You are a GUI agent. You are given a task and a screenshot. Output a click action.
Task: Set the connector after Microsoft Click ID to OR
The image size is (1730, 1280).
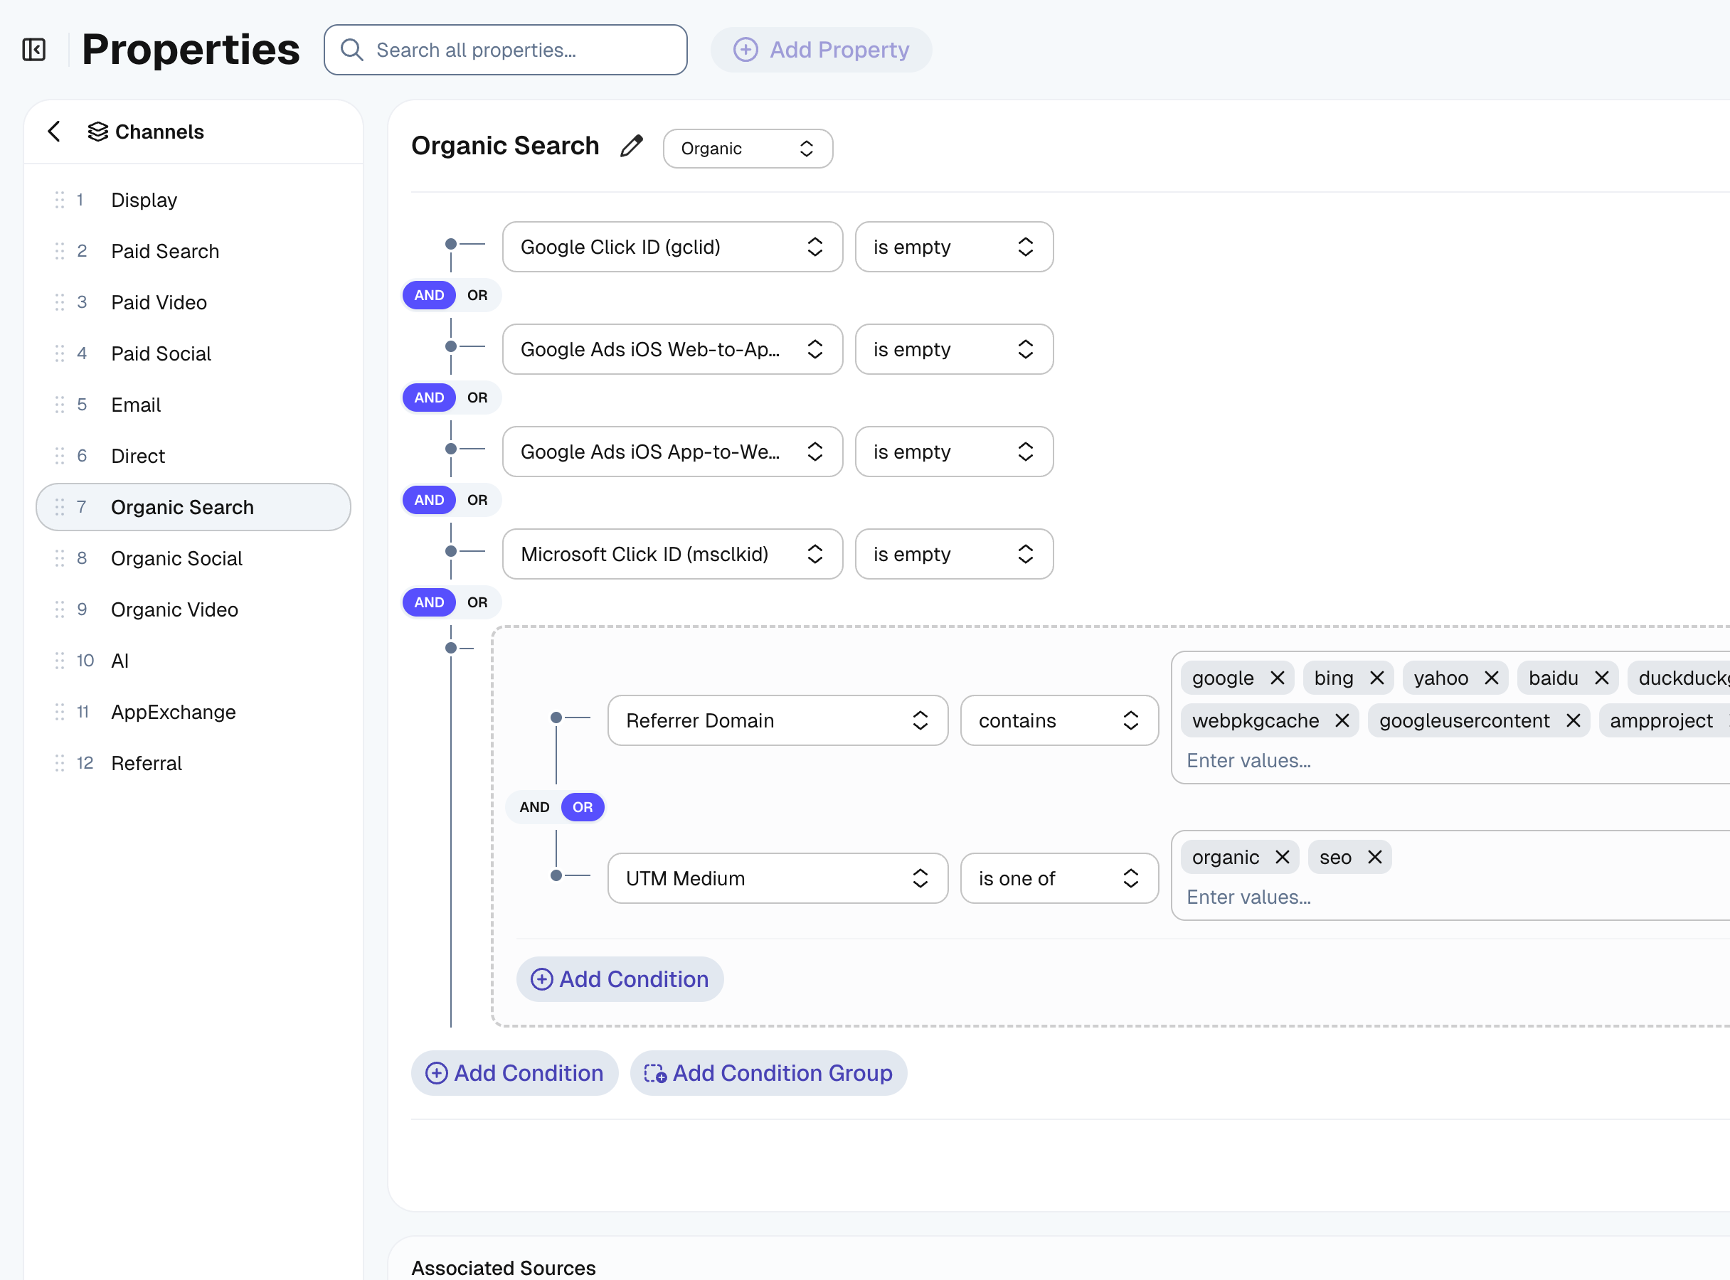tap(478, 602)
